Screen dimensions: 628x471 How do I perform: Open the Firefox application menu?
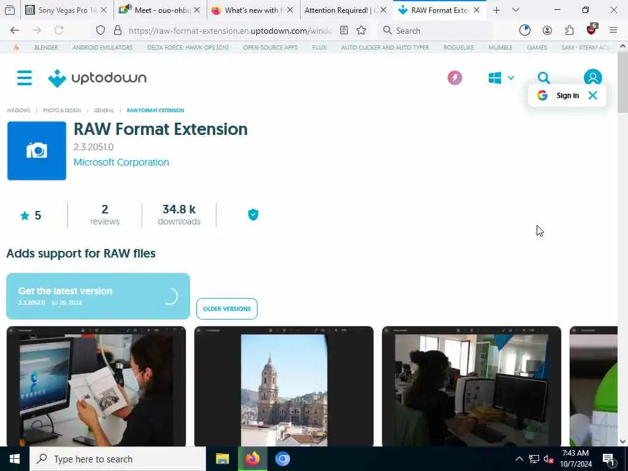613,30
